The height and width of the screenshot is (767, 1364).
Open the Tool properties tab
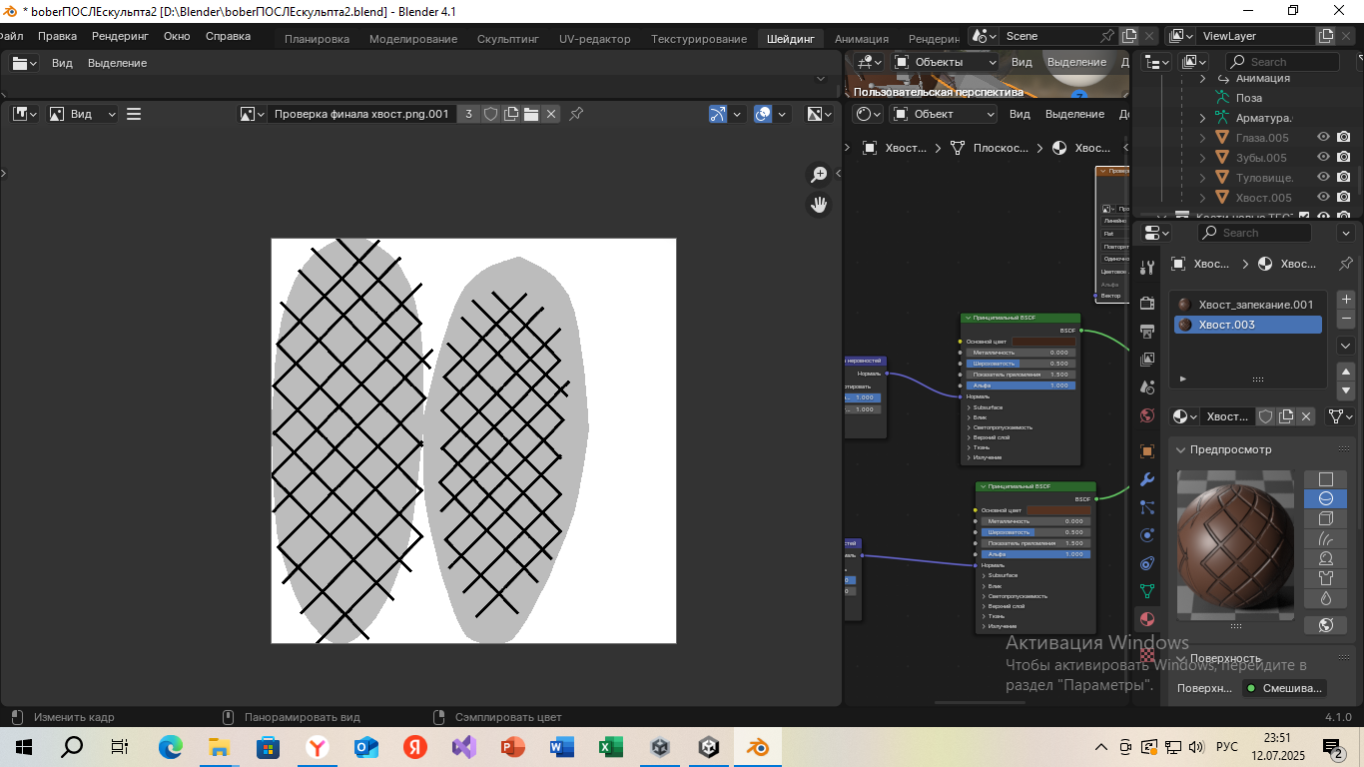(1147, 268)
